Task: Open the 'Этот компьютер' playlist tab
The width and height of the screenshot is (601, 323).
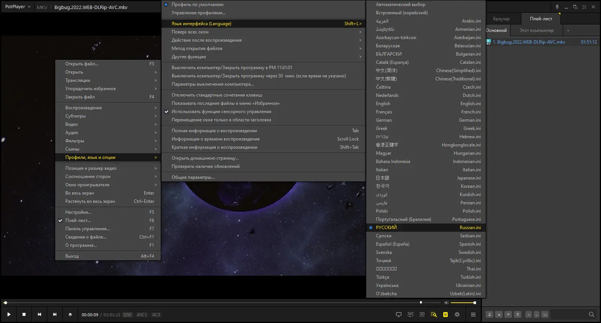Action: pyautogui.click(x=536, y=30)
